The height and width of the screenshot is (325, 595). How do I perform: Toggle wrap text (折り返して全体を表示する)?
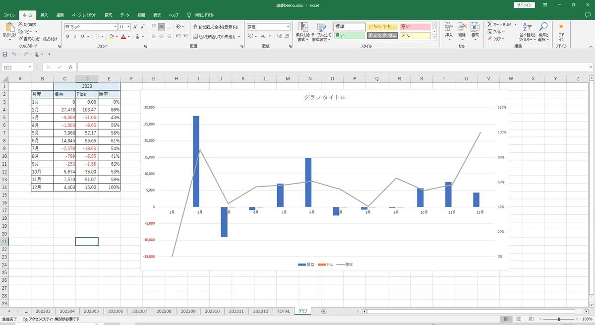(215, 27)
